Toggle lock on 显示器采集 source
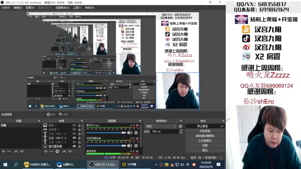Viewport: 301px width, 169px height. point(79,146)
